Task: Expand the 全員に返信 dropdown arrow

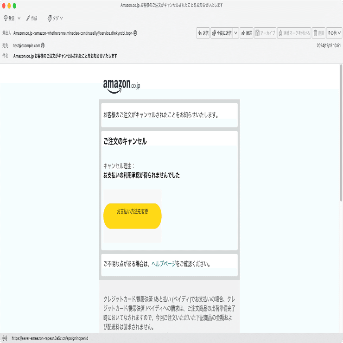Action: (x=236, y=33)
